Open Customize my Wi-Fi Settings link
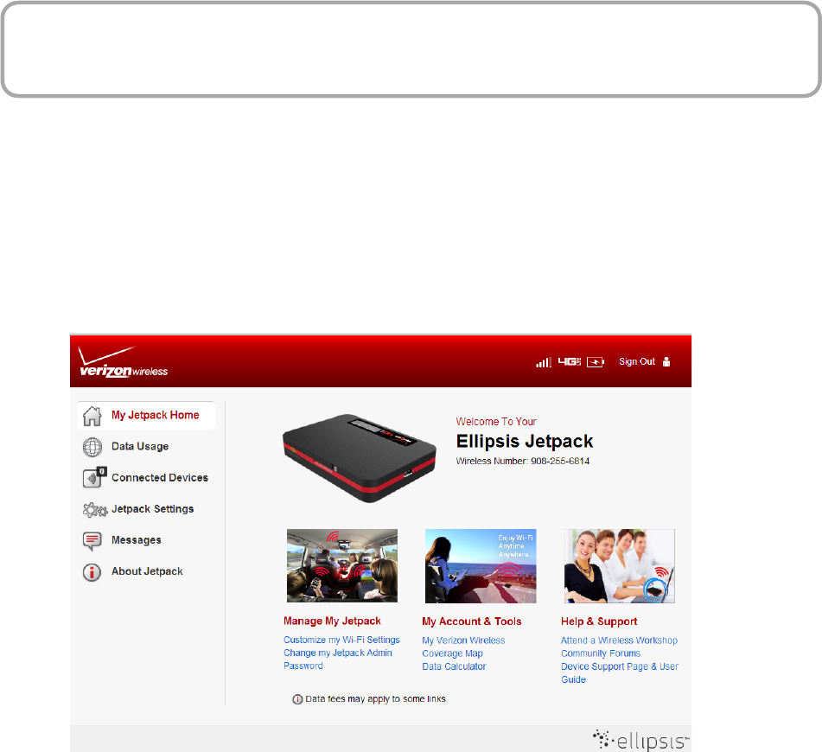 point(341,640)
